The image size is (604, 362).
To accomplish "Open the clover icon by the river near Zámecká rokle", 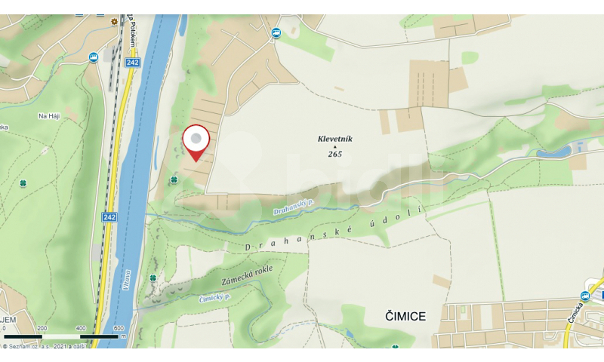I will click(153, 278).
